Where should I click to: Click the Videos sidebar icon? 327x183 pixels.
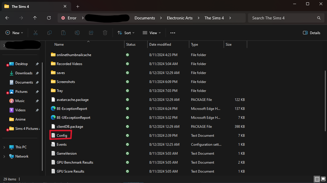[x=12, y=110]
